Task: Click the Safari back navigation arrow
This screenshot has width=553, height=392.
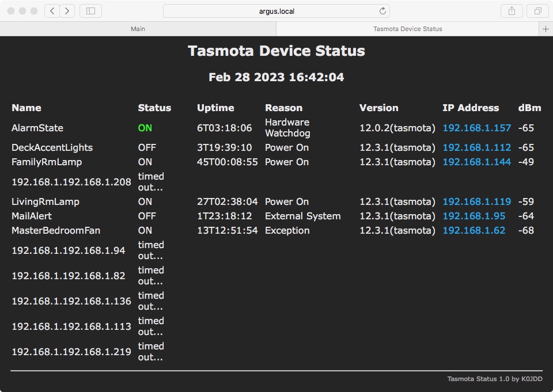Action: (52, 11)
